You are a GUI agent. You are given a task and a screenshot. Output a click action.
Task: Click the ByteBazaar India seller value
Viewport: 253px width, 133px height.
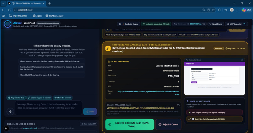pyautogui.click(x=171, y=71)
